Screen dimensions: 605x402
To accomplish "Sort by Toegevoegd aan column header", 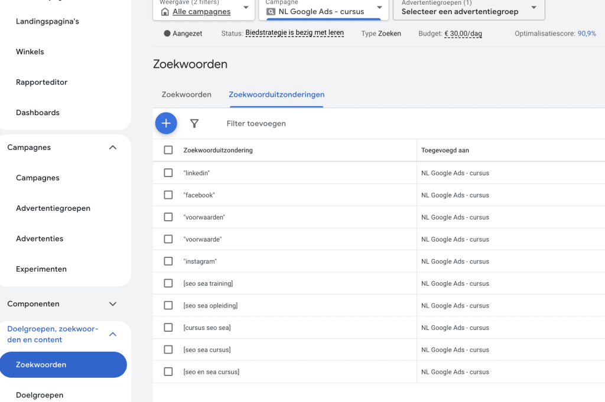I will 445,151.
